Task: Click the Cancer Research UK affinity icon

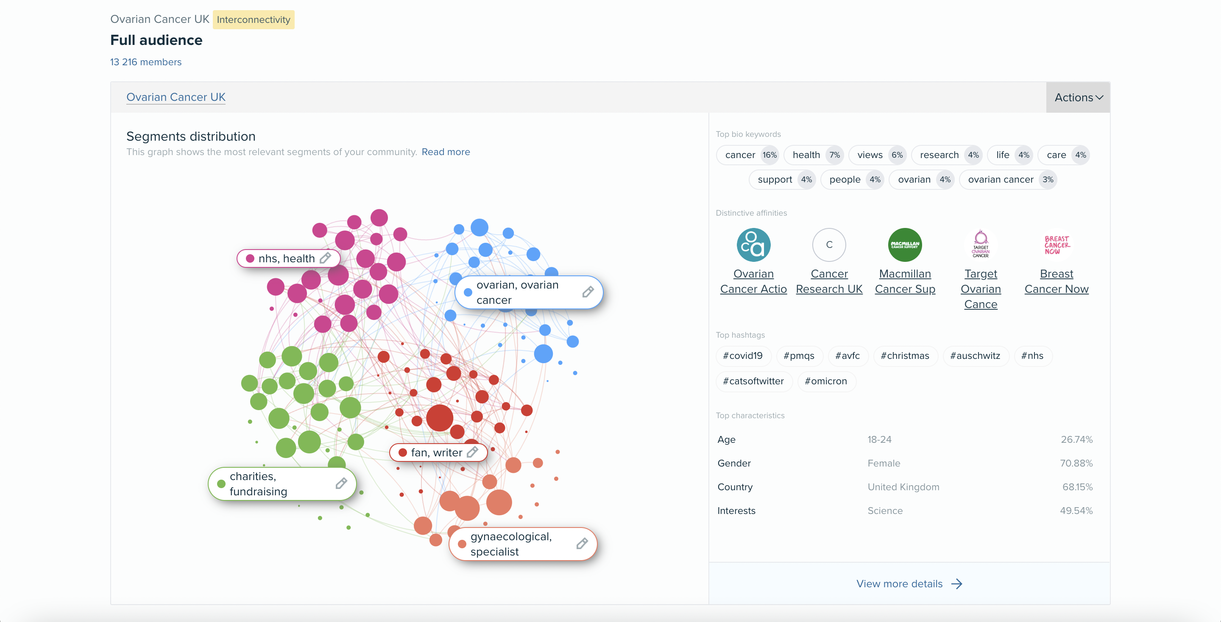Action: pyautogui.click(x=828, y=245)
